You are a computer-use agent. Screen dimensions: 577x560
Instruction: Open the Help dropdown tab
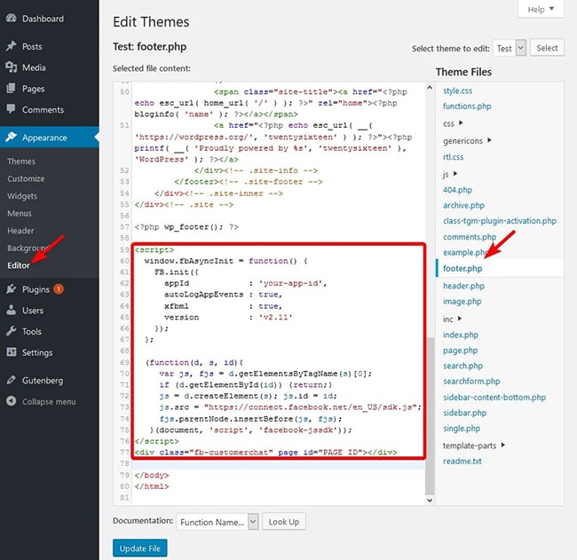(541, 9)
